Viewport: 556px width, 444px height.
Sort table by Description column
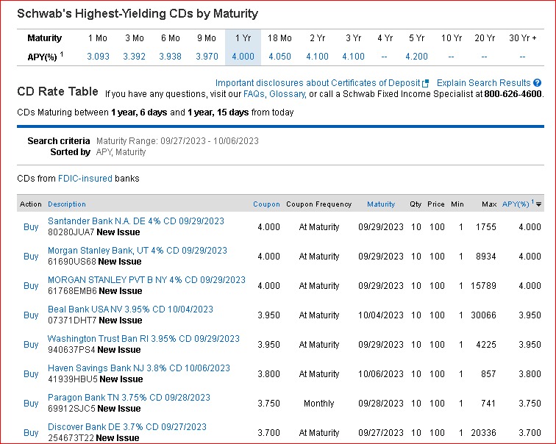pos(67,204)
